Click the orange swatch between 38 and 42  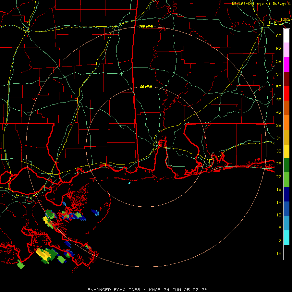pos(286,123)
